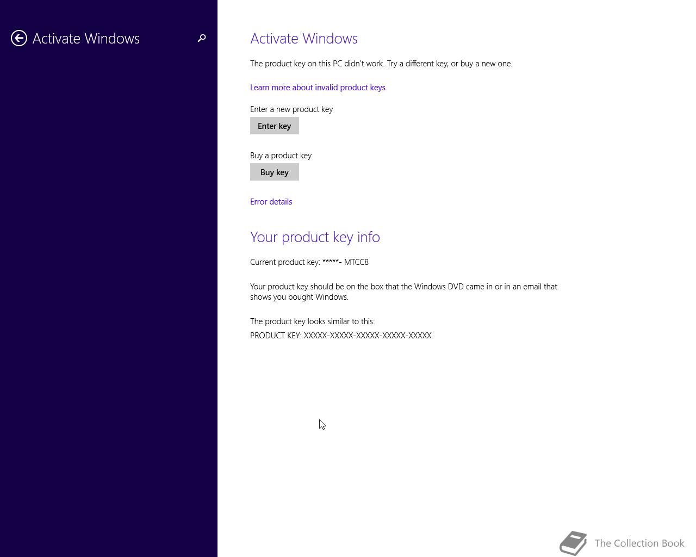The width and height of the screenshot is (696, 557).
Task: Select 'Current product key: *****- MTCC8' text
Action: point(309,262)
